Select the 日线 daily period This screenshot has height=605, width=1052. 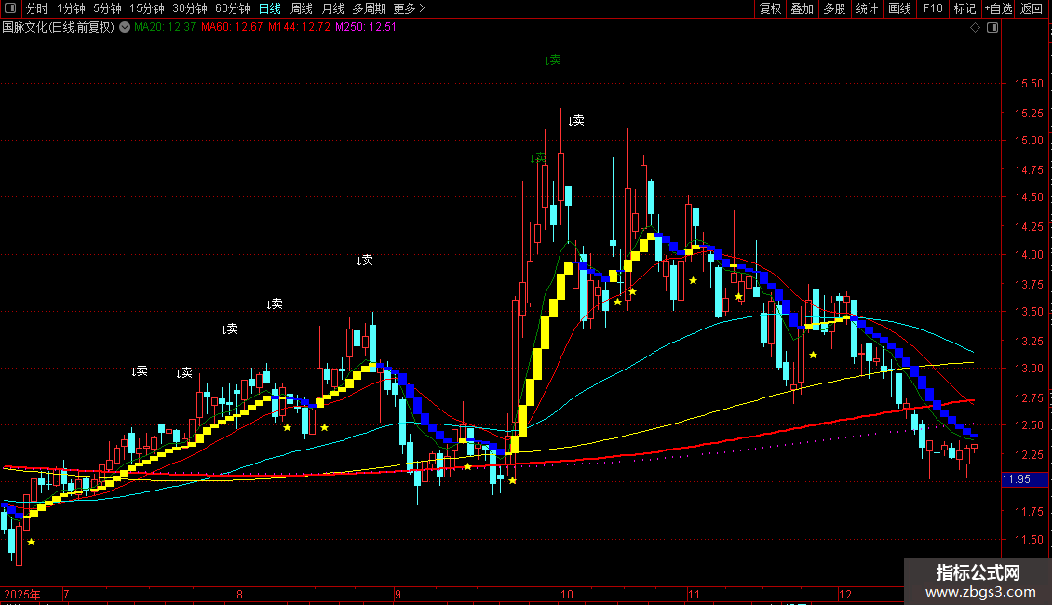[270, 8]
